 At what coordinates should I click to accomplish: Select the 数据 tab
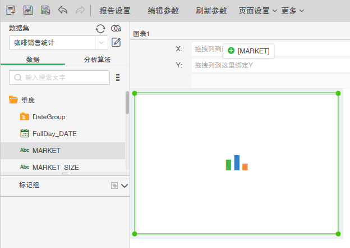[33, 60]
